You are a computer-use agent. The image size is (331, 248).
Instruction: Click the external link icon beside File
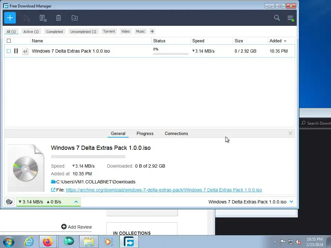click(x=53, y=190)
